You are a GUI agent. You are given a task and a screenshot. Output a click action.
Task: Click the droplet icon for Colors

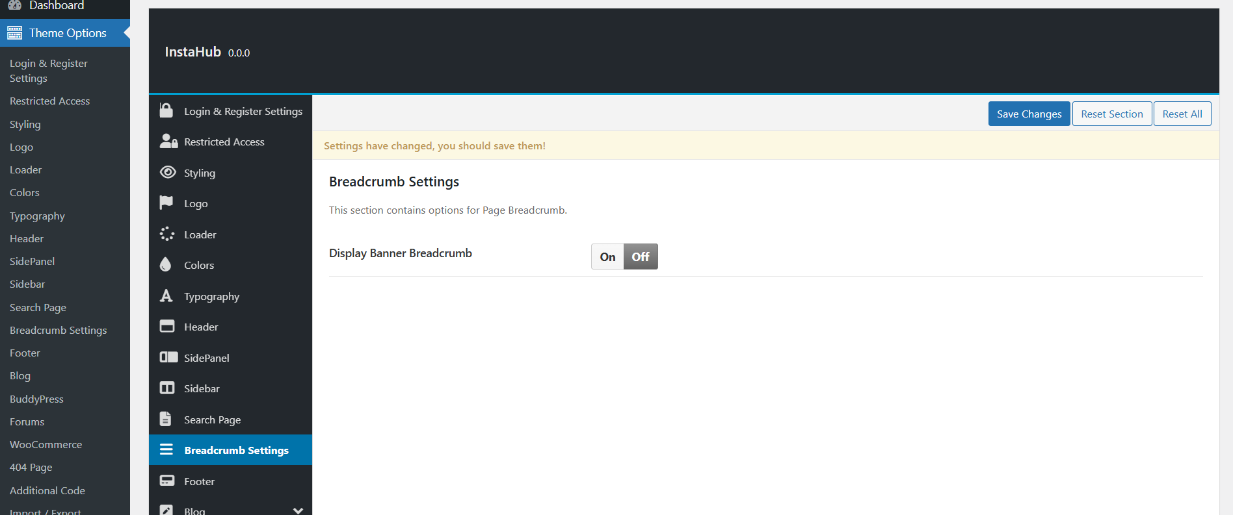(166, 264)
